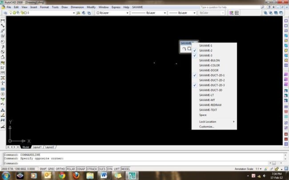Switch to the Layout1 tab
This screenshot has height=180, width=289.
[x=37, y=147]
